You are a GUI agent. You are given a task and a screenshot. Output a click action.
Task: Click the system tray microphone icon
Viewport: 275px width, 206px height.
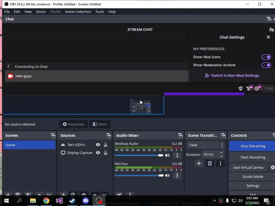[227, 201]
